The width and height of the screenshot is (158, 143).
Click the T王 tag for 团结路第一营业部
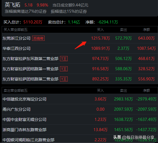click(64, 69)
